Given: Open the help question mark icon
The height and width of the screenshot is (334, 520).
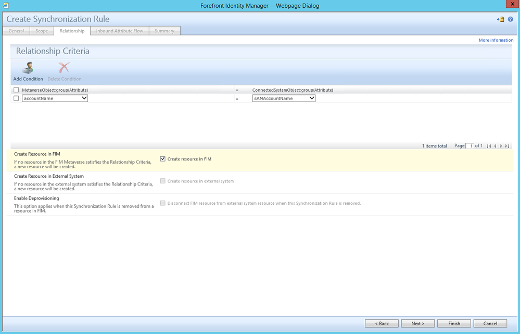Looking at the screenshot, I should coord(511,19).
